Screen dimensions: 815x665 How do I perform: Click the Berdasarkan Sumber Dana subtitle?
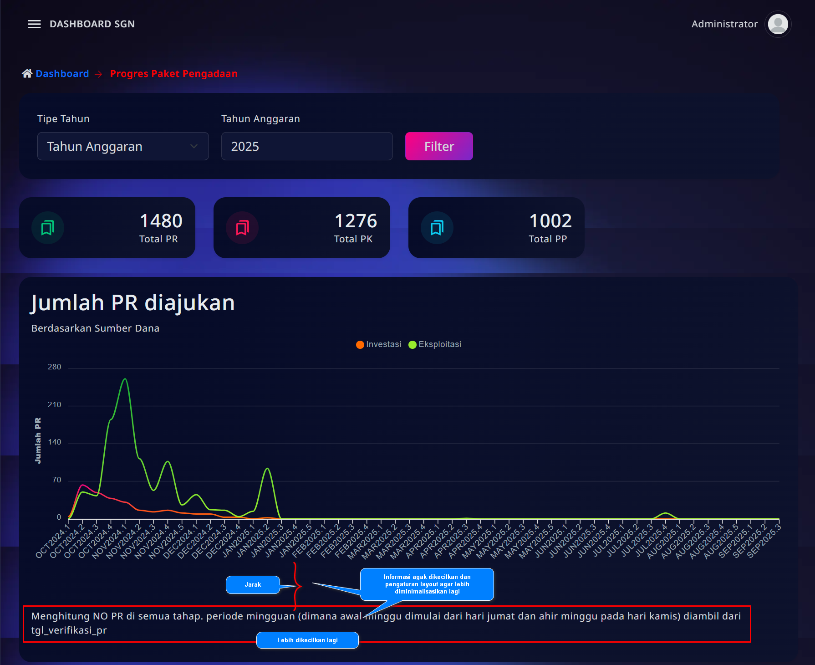(95, 328)
